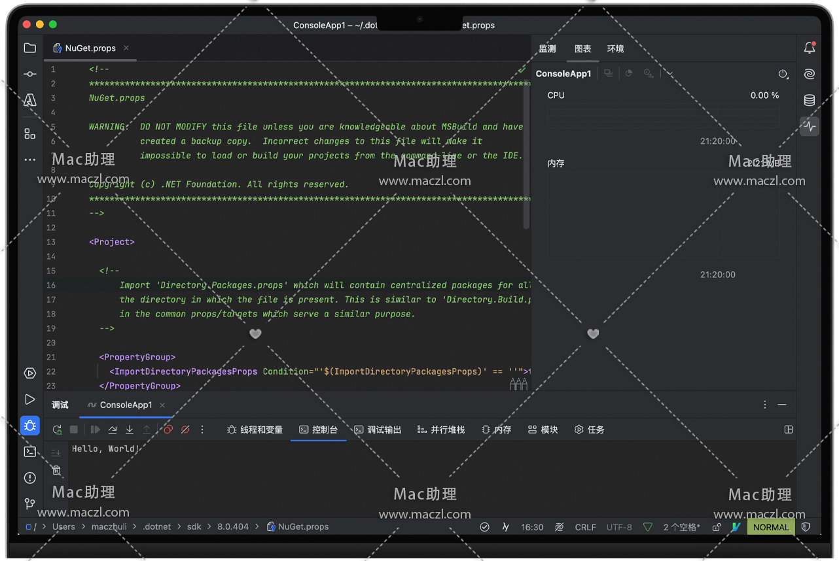This screenshot has height=561, width=839.
Task: Open the Problems exclamation icon in sidebar
Action: (30, 478)
